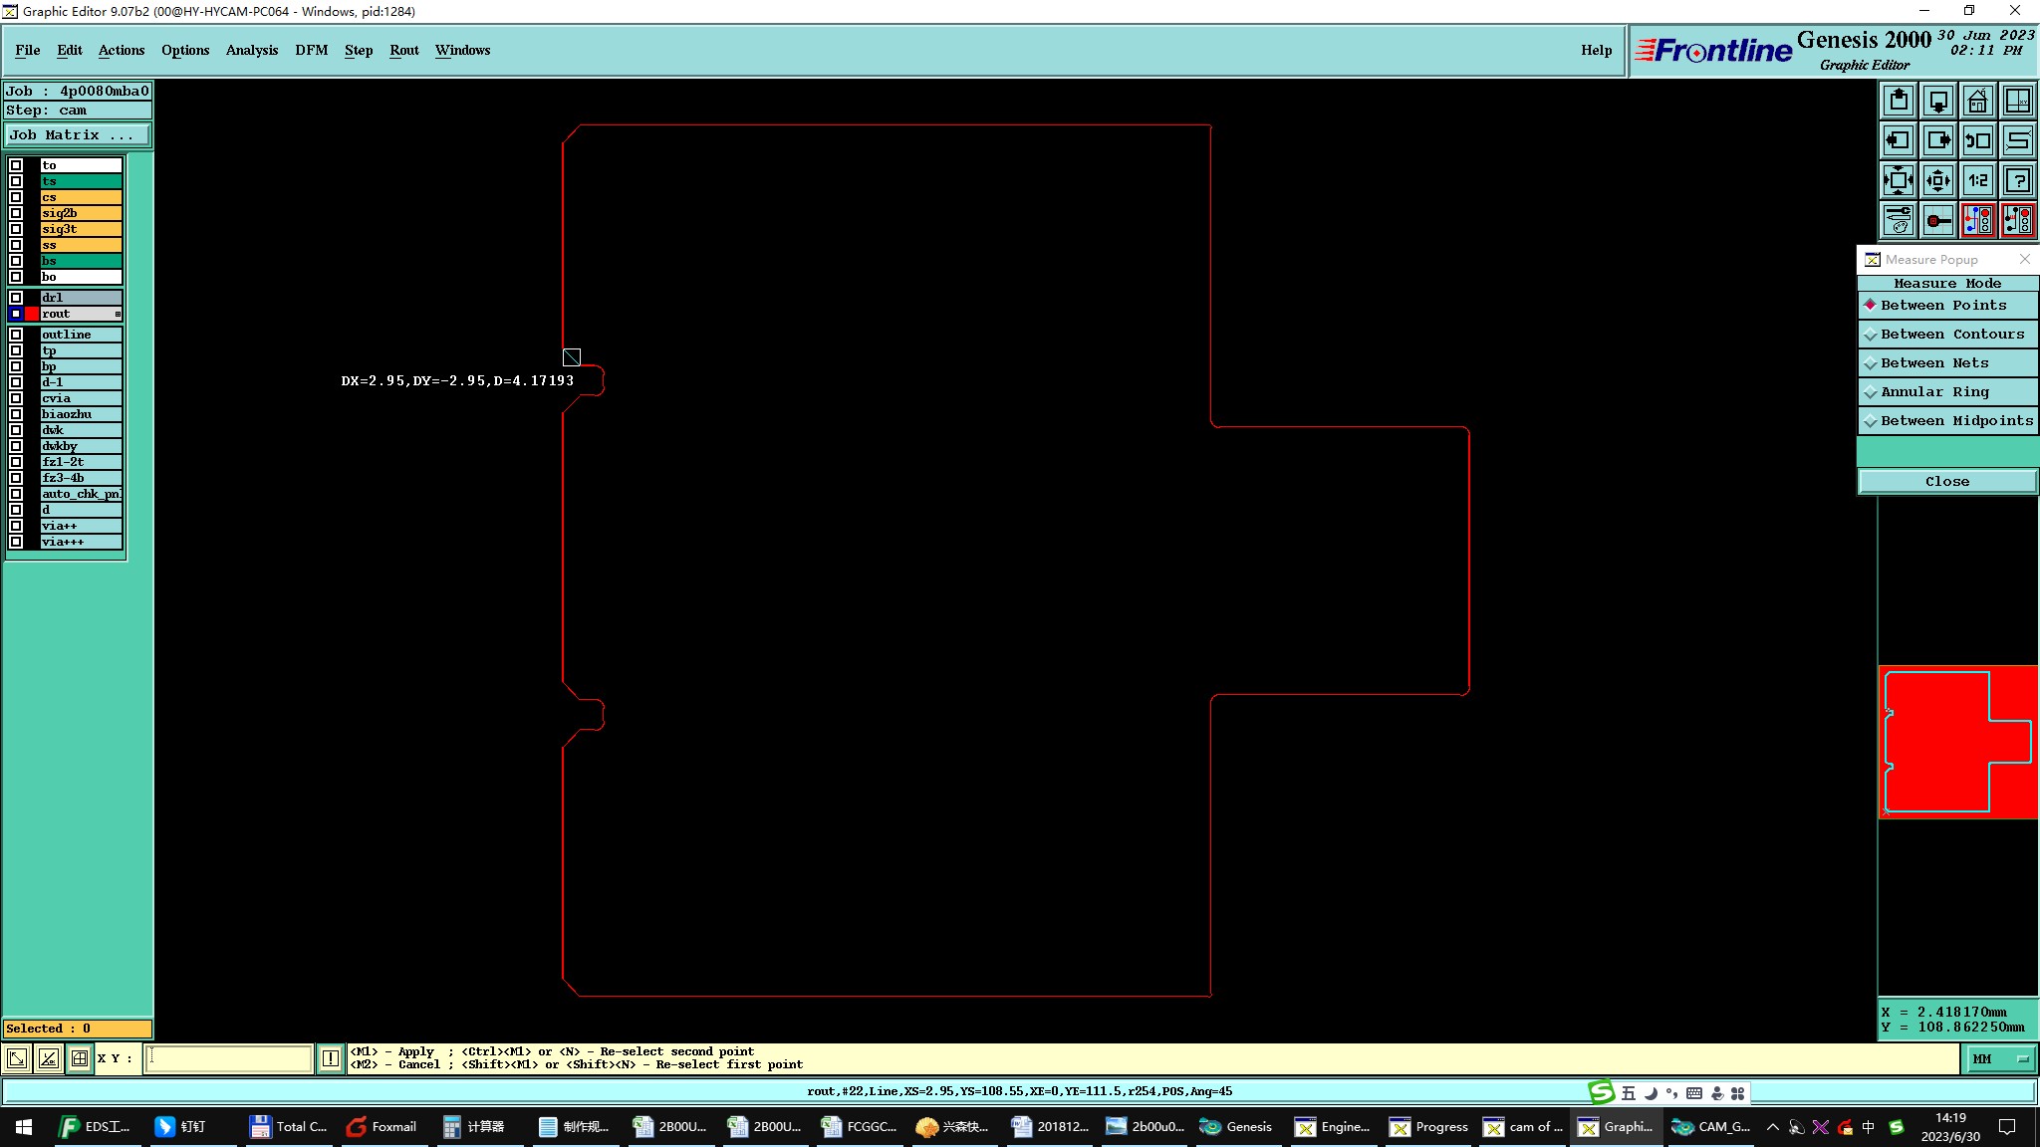Click the red rout layer color swatch

click(32, 314)
